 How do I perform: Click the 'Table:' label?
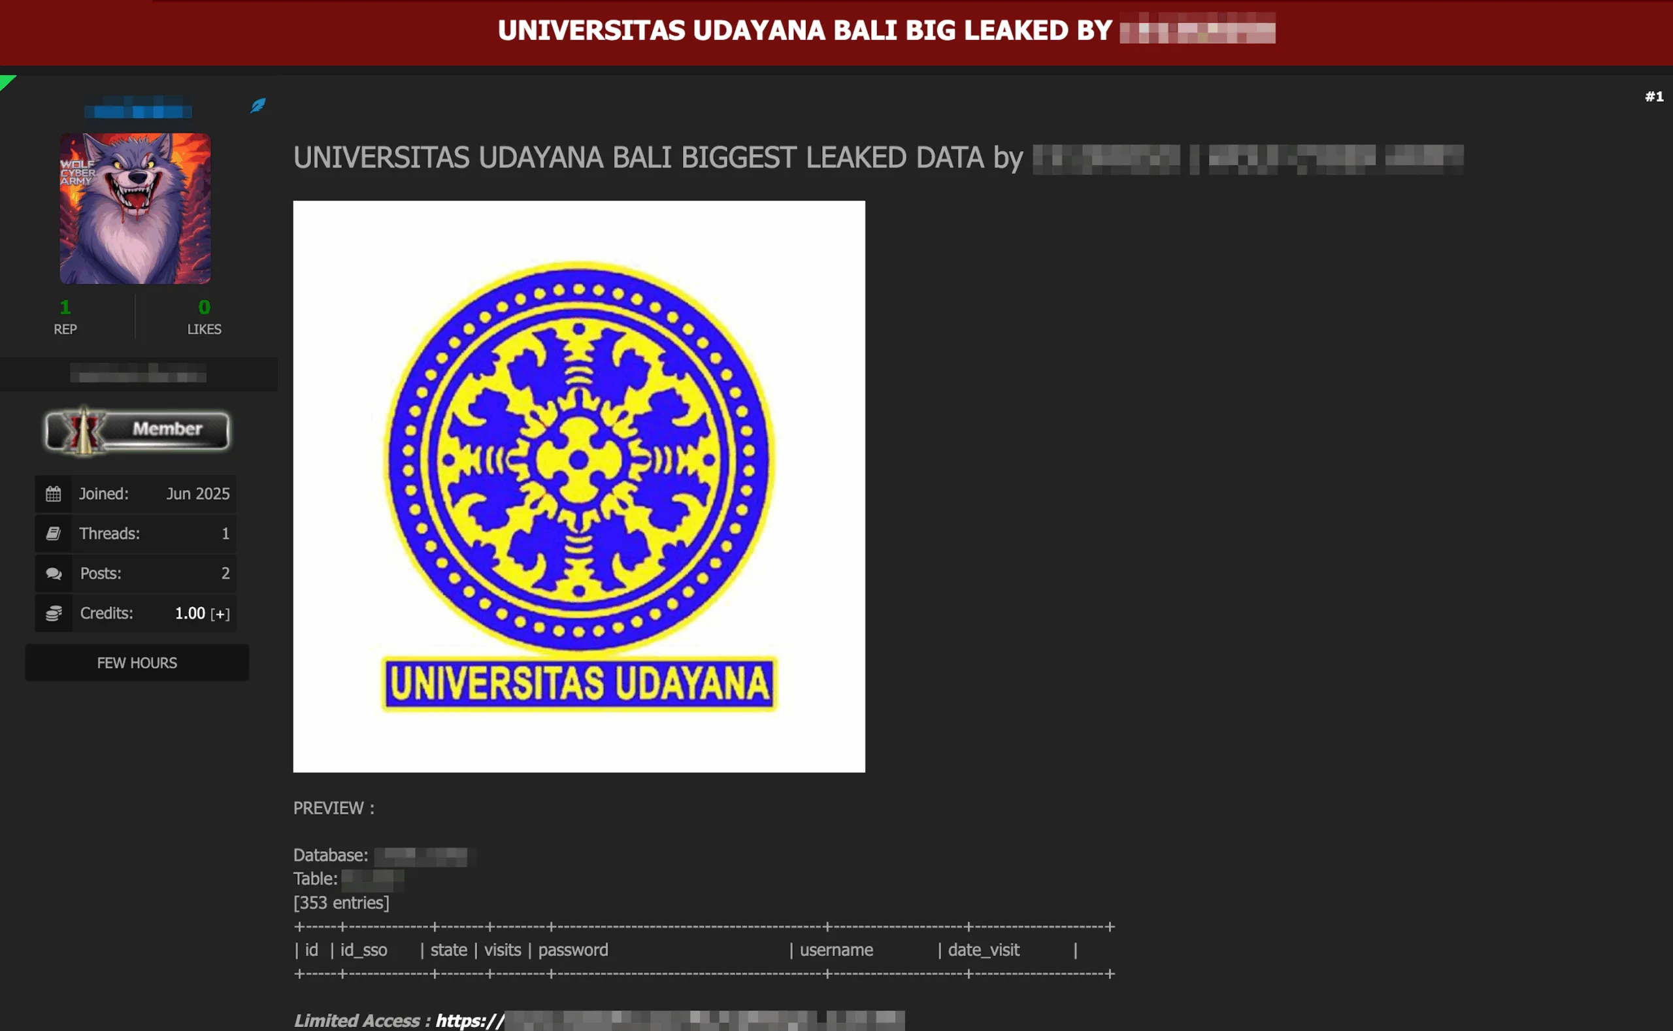[x=315, y=879]
